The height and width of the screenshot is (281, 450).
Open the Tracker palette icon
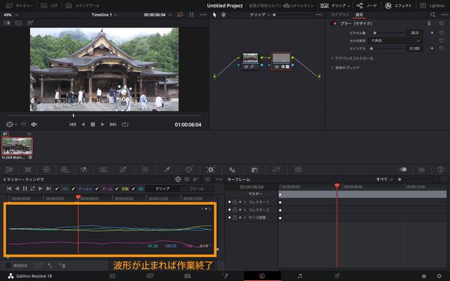(x=211, y=170)
